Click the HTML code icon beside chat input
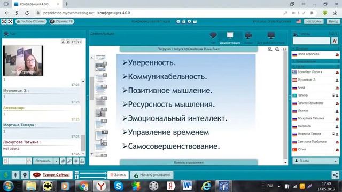The image size is (342, 192). coord(29,161)
